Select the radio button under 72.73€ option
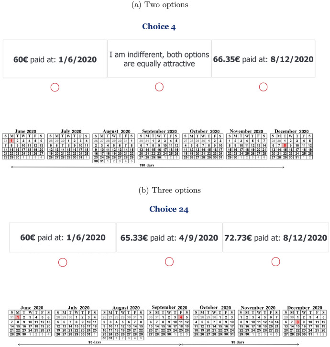 (x=275, y=261)
